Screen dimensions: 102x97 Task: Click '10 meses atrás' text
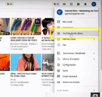[x=17, y=85]
